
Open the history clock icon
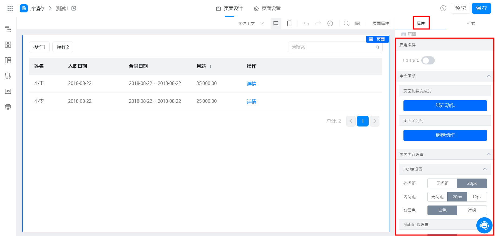click(330, 23)
